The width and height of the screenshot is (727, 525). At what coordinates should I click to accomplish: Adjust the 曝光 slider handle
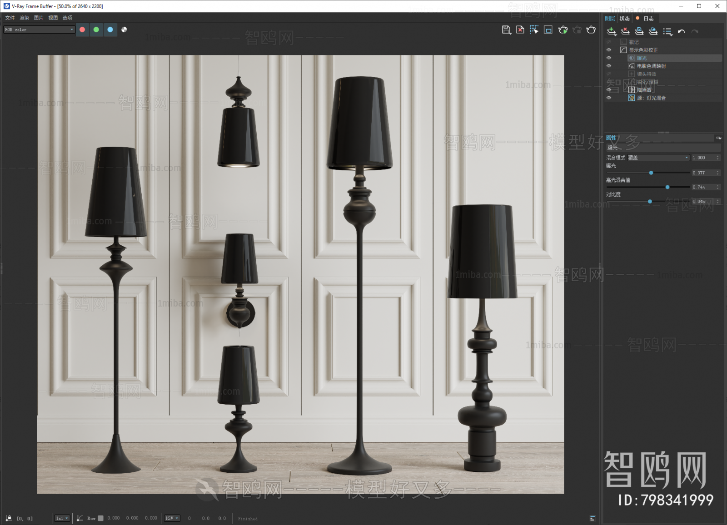651,173
